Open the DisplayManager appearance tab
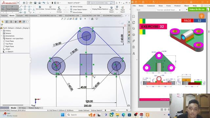210x118 pixels. coord(20,22)
